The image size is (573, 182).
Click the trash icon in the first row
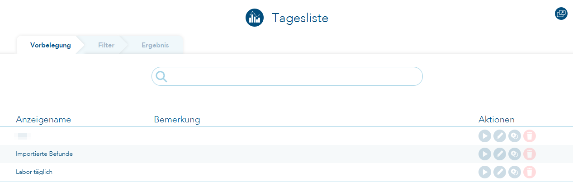tap(530, 136)
